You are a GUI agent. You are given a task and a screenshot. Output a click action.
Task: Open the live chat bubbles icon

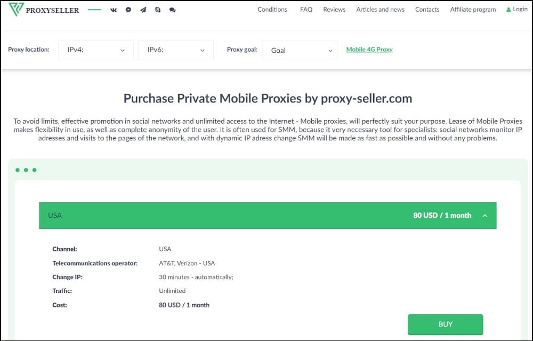pyautogui.click(x=172, y=10)
